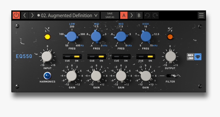Open the hamburger menu

[201, 15]
